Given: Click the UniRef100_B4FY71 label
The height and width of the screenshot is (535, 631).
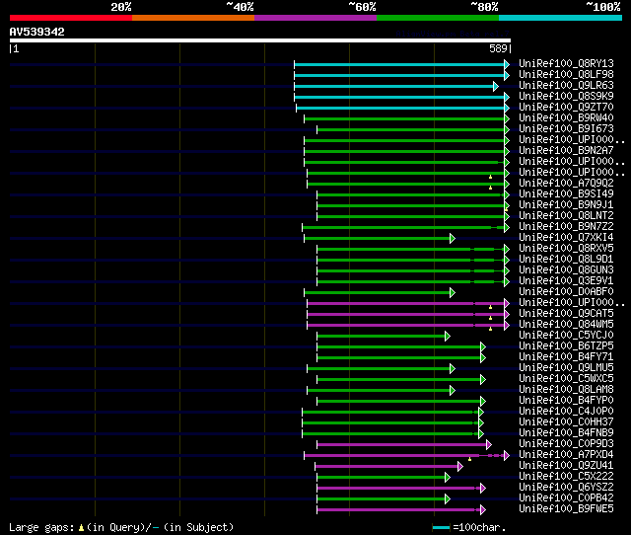Looking at the screenshot, I should pos(566,357).
